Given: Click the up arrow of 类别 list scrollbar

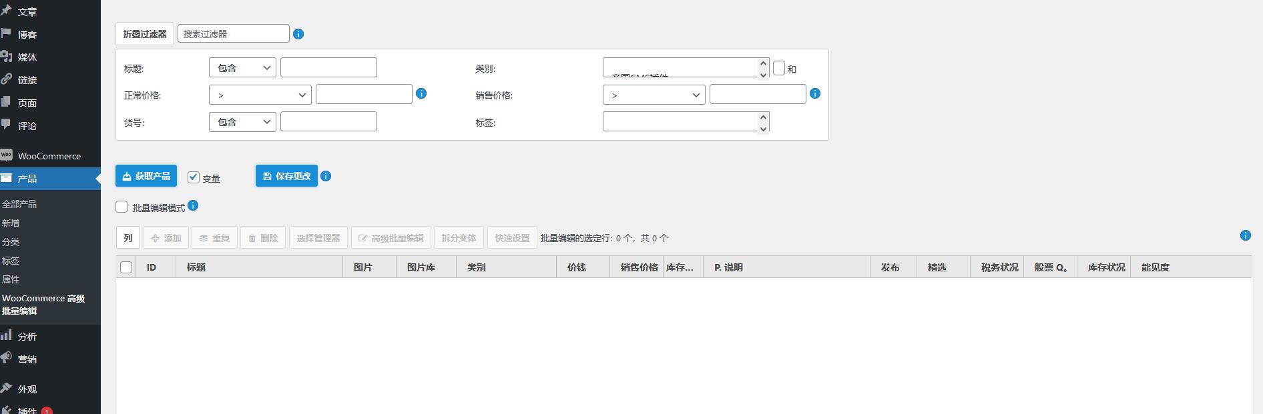Looking at the screenshot, I should tap(764, 63).
